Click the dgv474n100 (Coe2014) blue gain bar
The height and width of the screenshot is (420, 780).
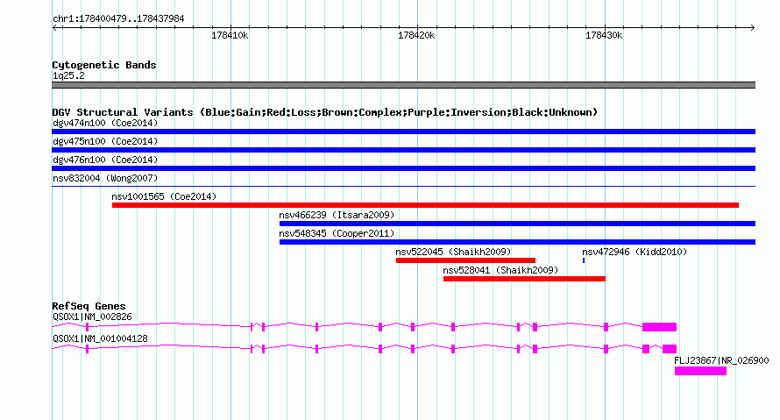[x=403, y=132]
